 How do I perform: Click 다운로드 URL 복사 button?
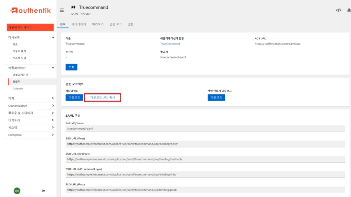pyautogui.click(x=102, y=97)
